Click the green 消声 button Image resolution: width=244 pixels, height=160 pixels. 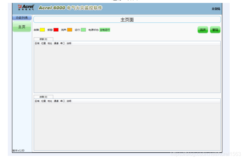(203, 30)
